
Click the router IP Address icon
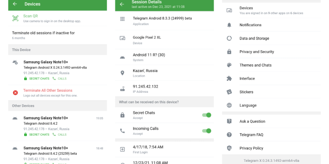tap(122, 89)
